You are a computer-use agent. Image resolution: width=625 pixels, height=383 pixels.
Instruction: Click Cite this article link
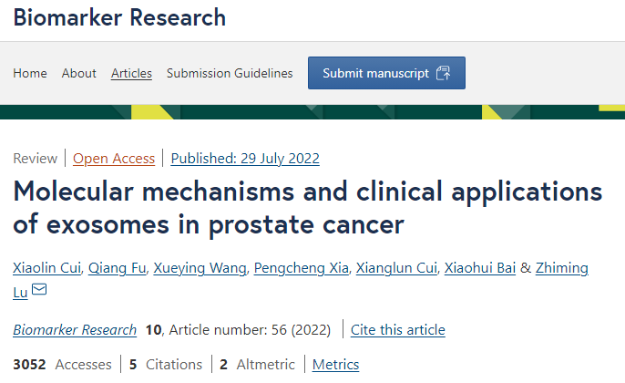pyautogui.click(x=398, y=330)
